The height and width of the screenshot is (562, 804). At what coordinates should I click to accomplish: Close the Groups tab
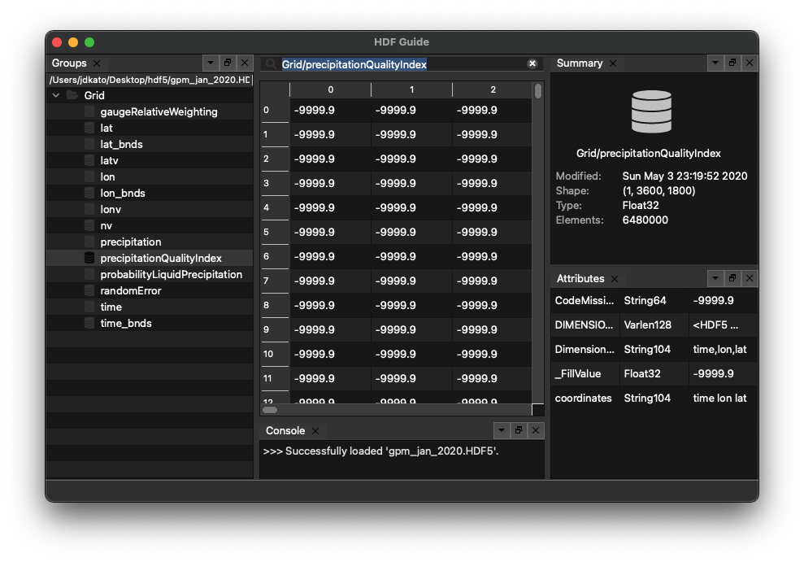(x=97, y=63)
